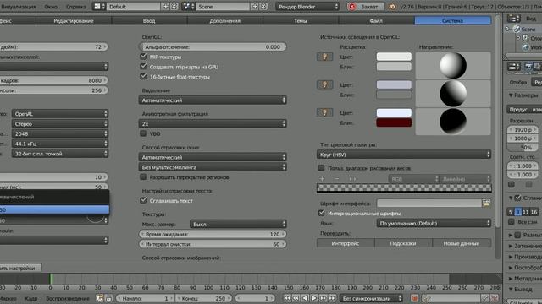Toggle the third OpenGL light bulb icon
This screenshot has width=542, height=304.
[324, 112]
